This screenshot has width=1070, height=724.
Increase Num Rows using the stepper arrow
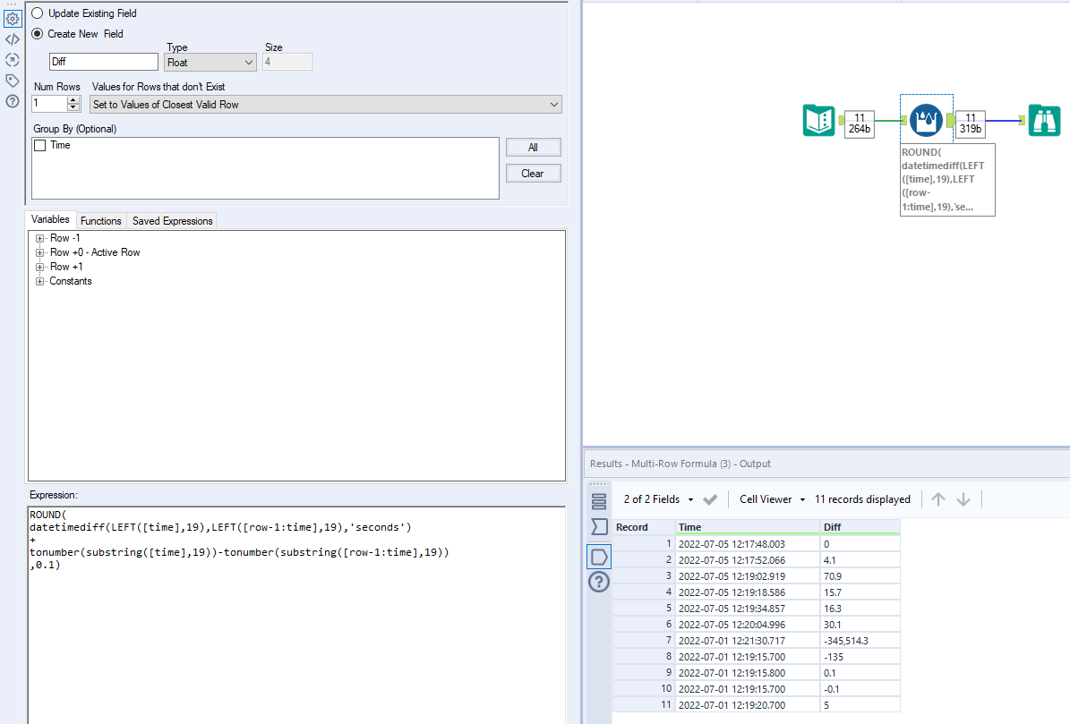[x=74, y=100]
